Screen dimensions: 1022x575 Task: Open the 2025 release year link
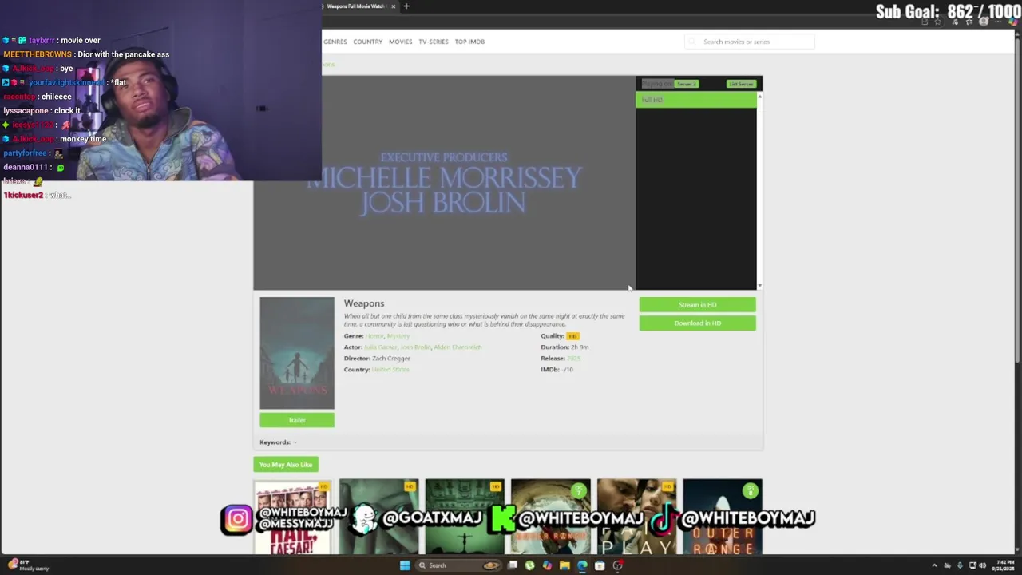click(x=573, y=359)
